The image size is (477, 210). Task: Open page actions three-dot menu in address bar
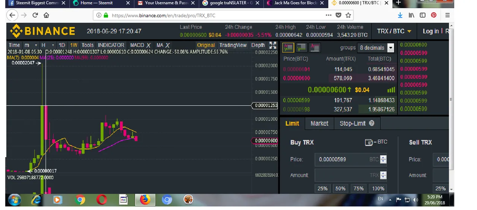(x=328, y=15)
